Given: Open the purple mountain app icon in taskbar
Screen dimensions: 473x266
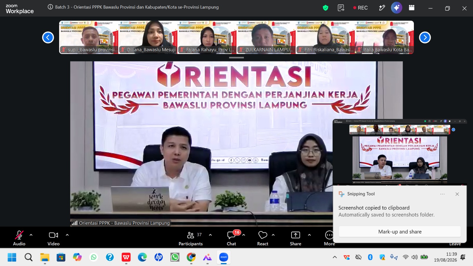Looking at the screenshot, I should click(x=207, y=257).
